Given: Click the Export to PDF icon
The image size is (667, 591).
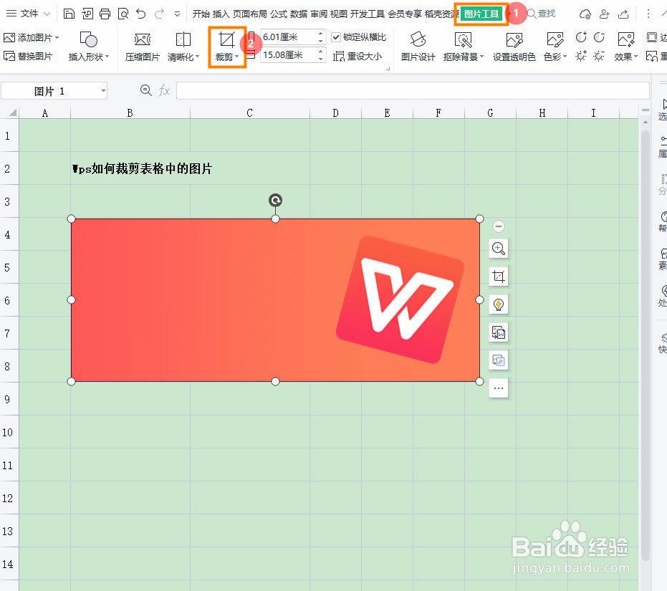Looking at the screenshot, I should [x=87, y=14].
